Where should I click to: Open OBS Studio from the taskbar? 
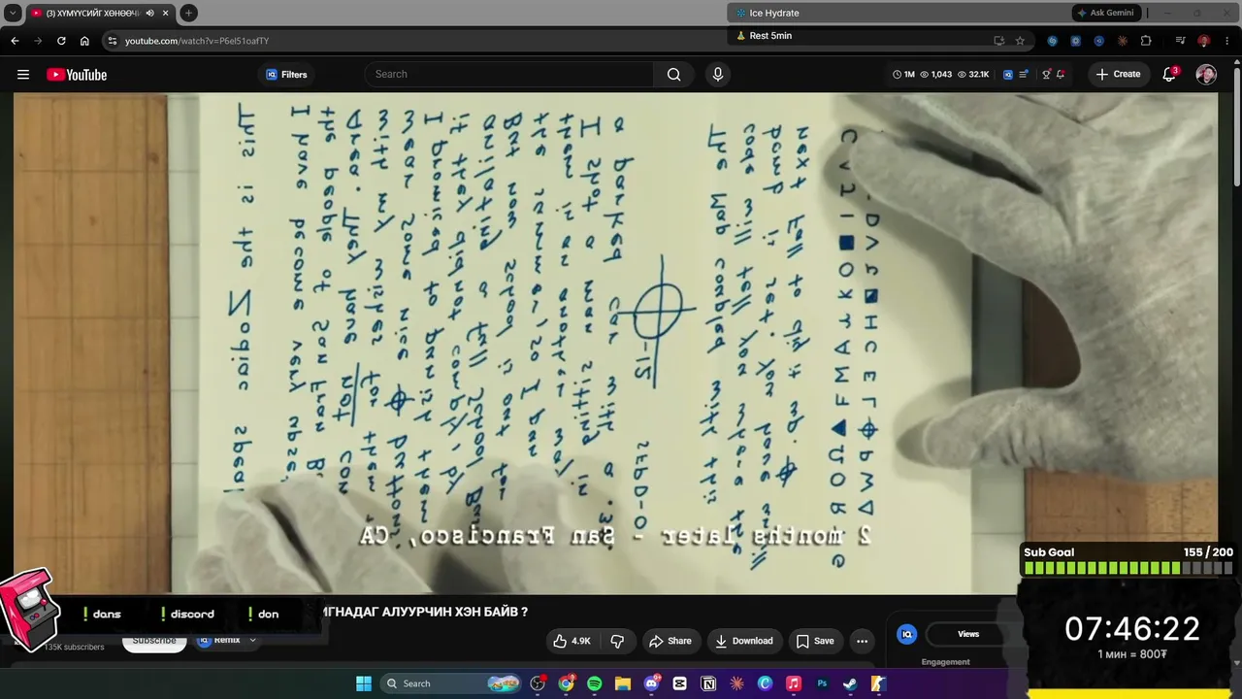point(538,683)
